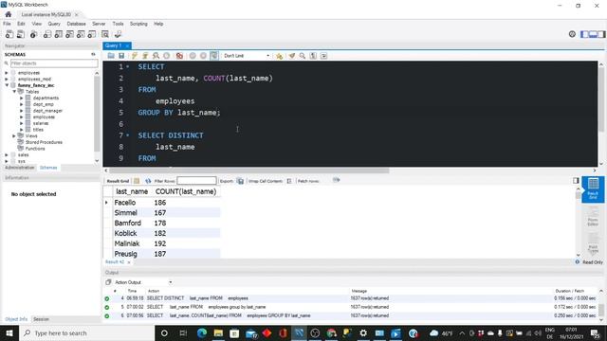Expand the departments table node
This screenshot has width=607, height=341.
(22, 98)
